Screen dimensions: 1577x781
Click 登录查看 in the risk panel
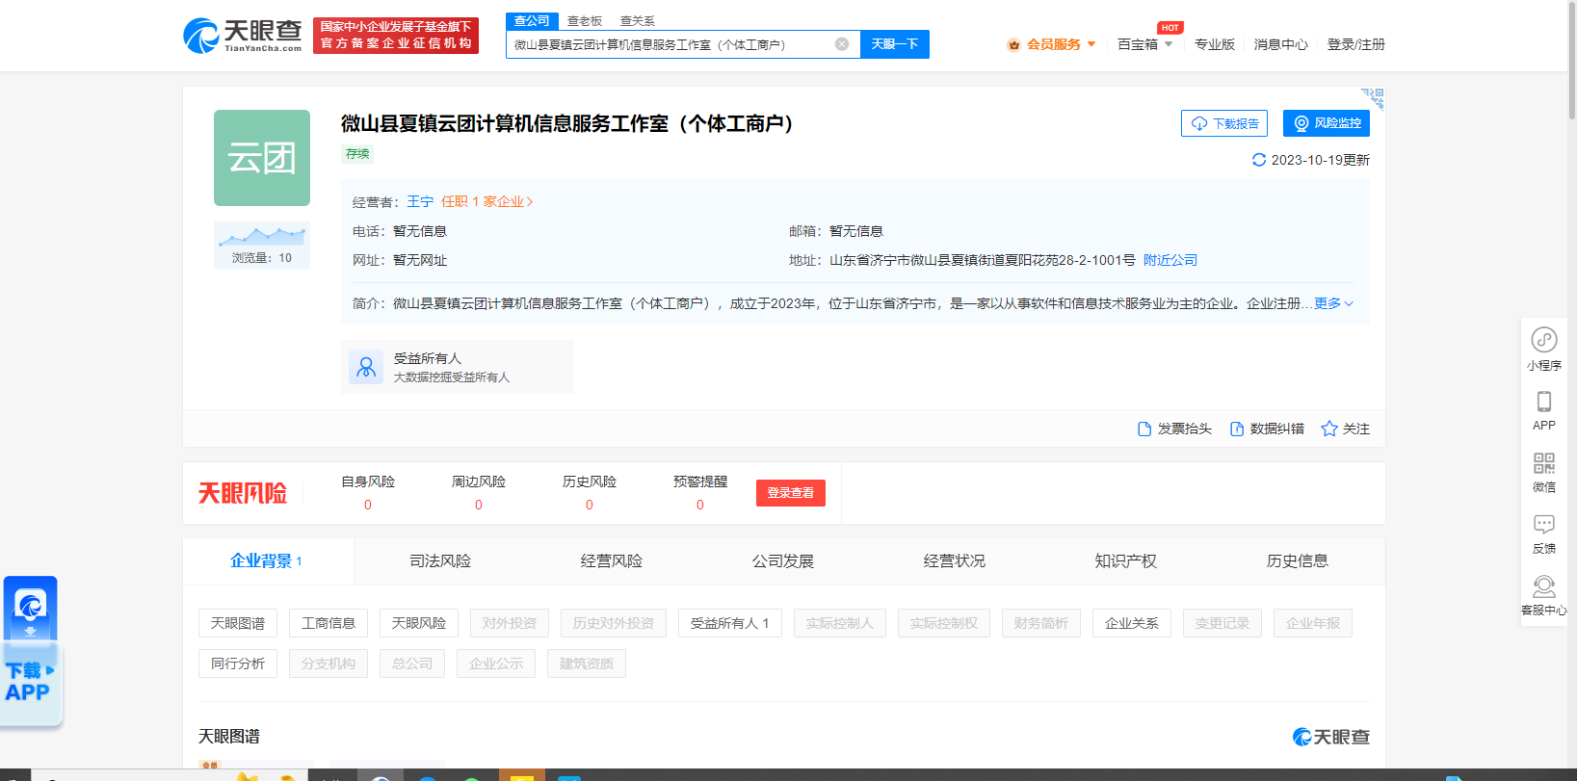click(791, 493)
